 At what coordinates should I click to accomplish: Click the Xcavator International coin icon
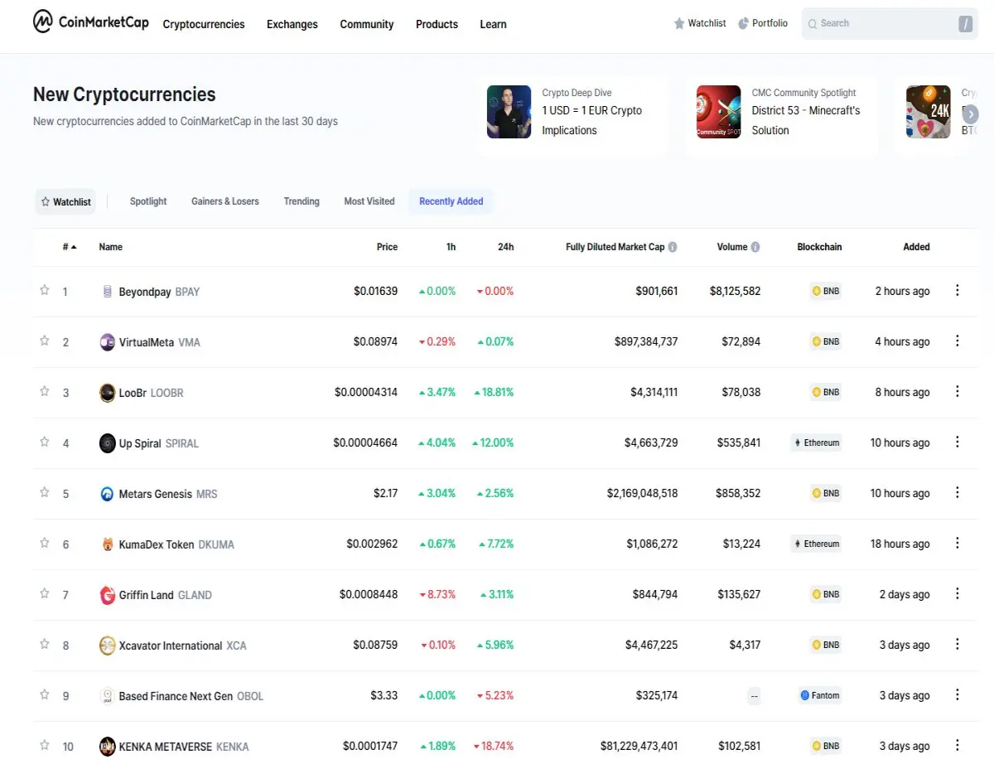click(107, 646)
